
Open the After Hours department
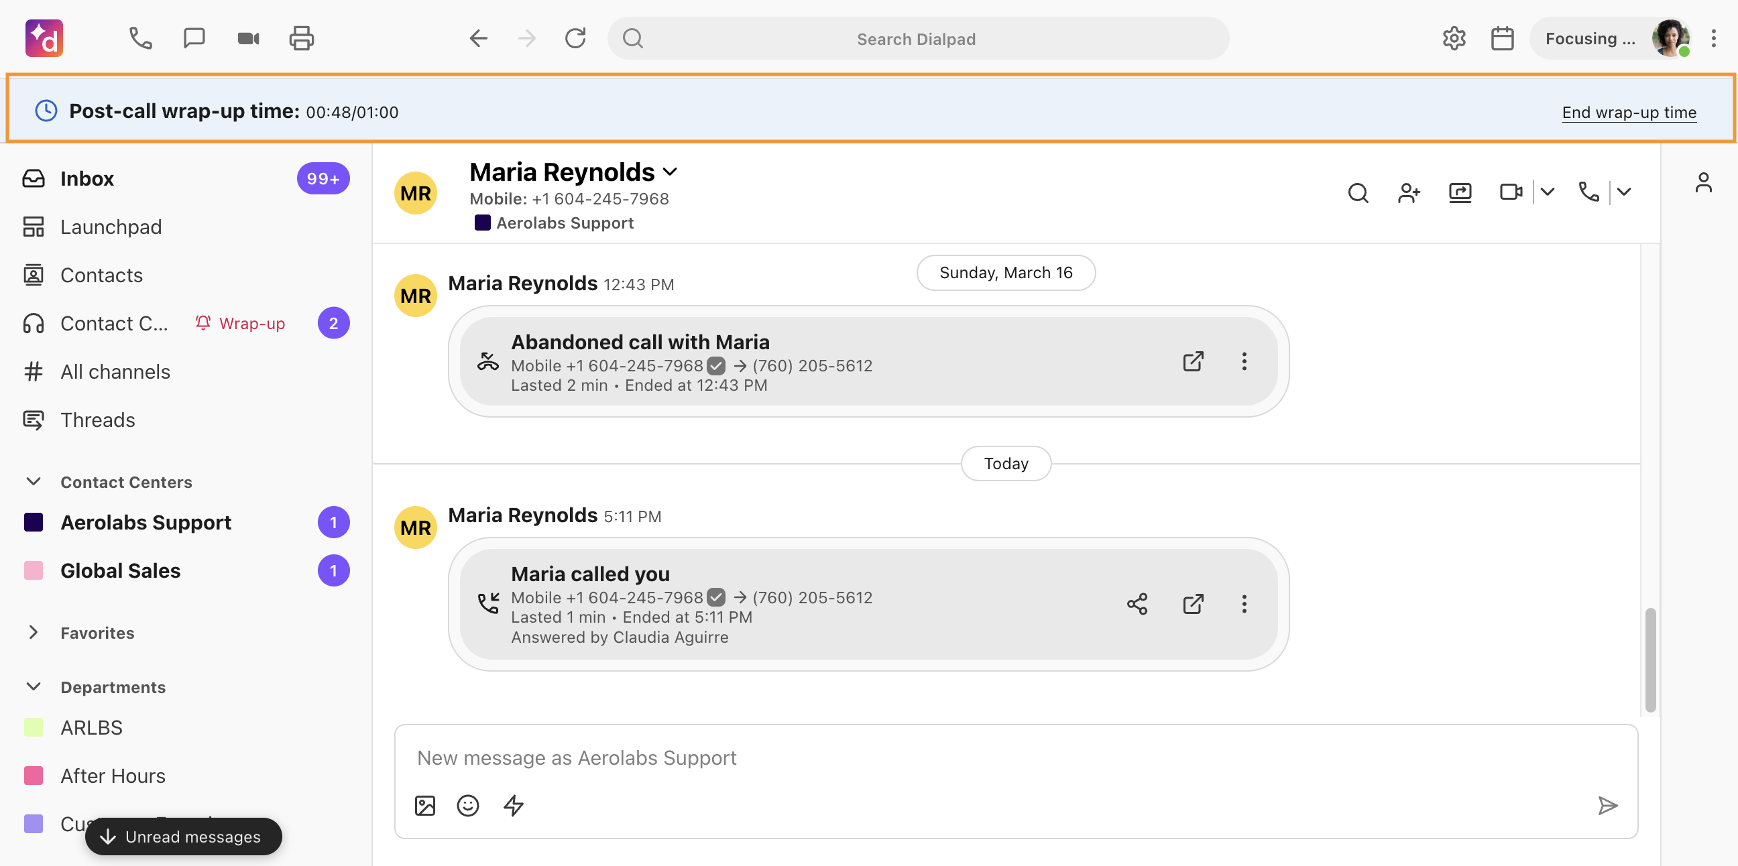coord(186,776)
